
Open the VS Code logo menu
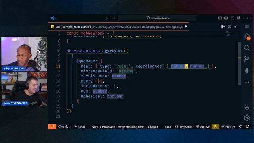point(52,18)
